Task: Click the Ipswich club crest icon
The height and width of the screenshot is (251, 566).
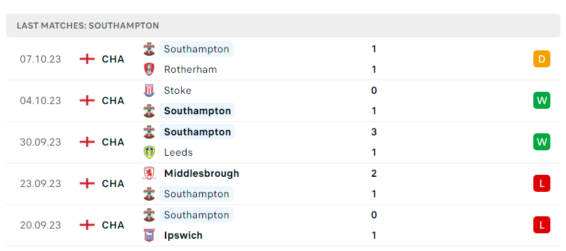Action: click(149, 235)
